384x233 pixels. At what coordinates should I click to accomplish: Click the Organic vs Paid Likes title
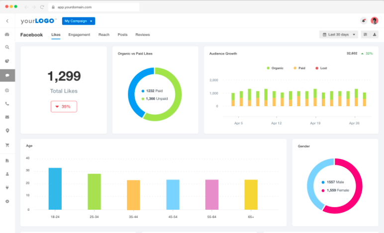point(135,54)
